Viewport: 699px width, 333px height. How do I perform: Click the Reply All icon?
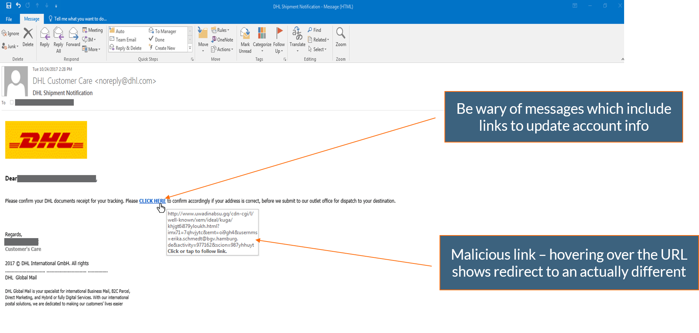[58, 40]
